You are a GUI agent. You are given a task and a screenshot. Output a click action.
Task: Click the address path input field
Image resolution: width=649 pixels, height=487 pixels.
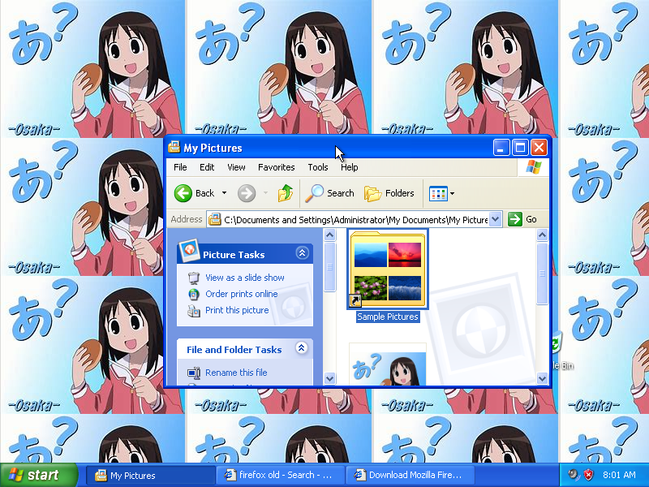point(355,219)
